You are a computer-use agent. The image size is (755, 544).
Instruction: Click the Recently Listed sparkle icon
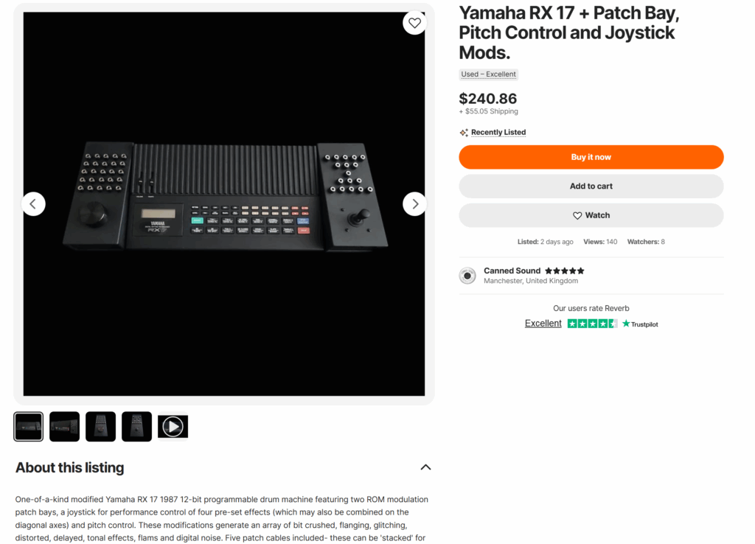pos(464,133)
